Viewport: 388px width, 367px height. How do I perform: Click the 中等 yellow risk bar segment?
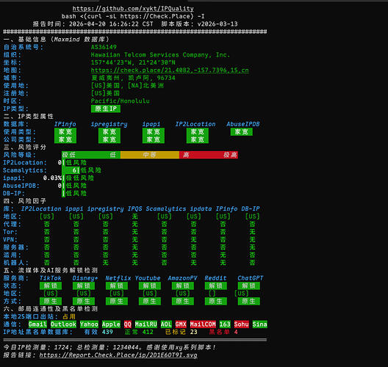coord(150,155)
